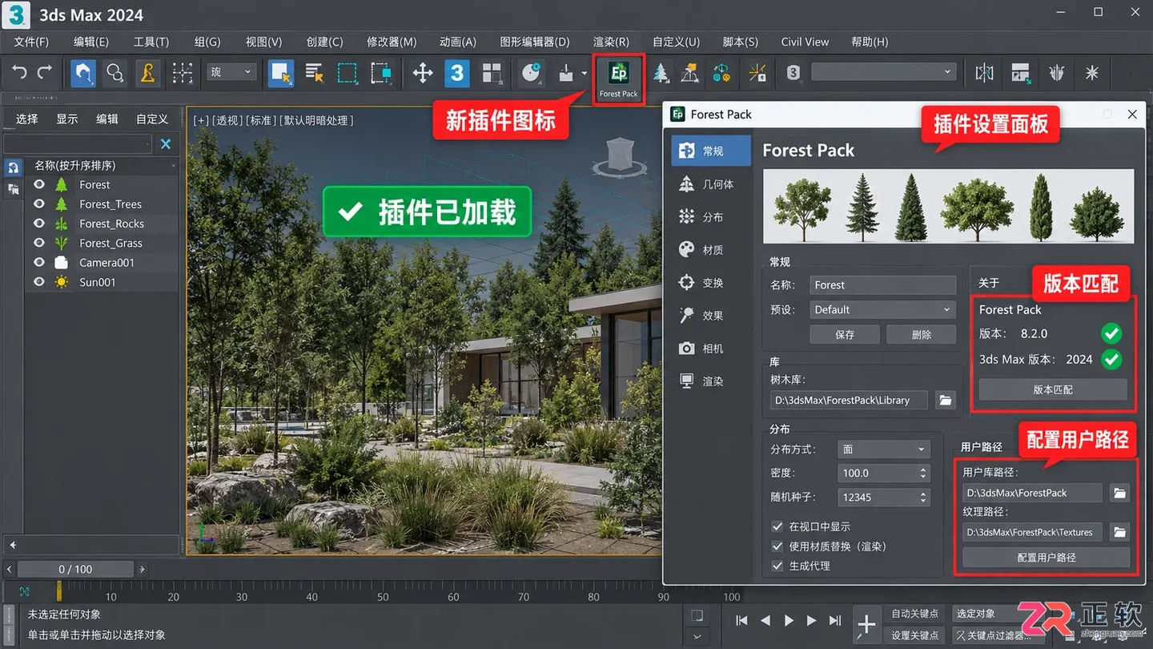Screen dimensions: 1153x649
Task: Open the Forest Pack plugin icon
Action: (x=619, y=78)
